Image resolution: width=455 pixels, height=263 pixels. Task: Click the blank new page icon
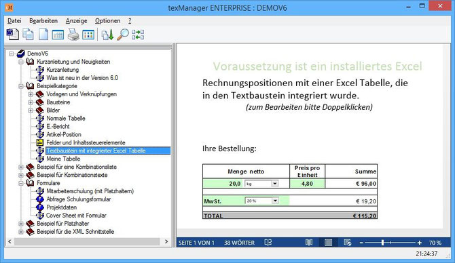43,35
